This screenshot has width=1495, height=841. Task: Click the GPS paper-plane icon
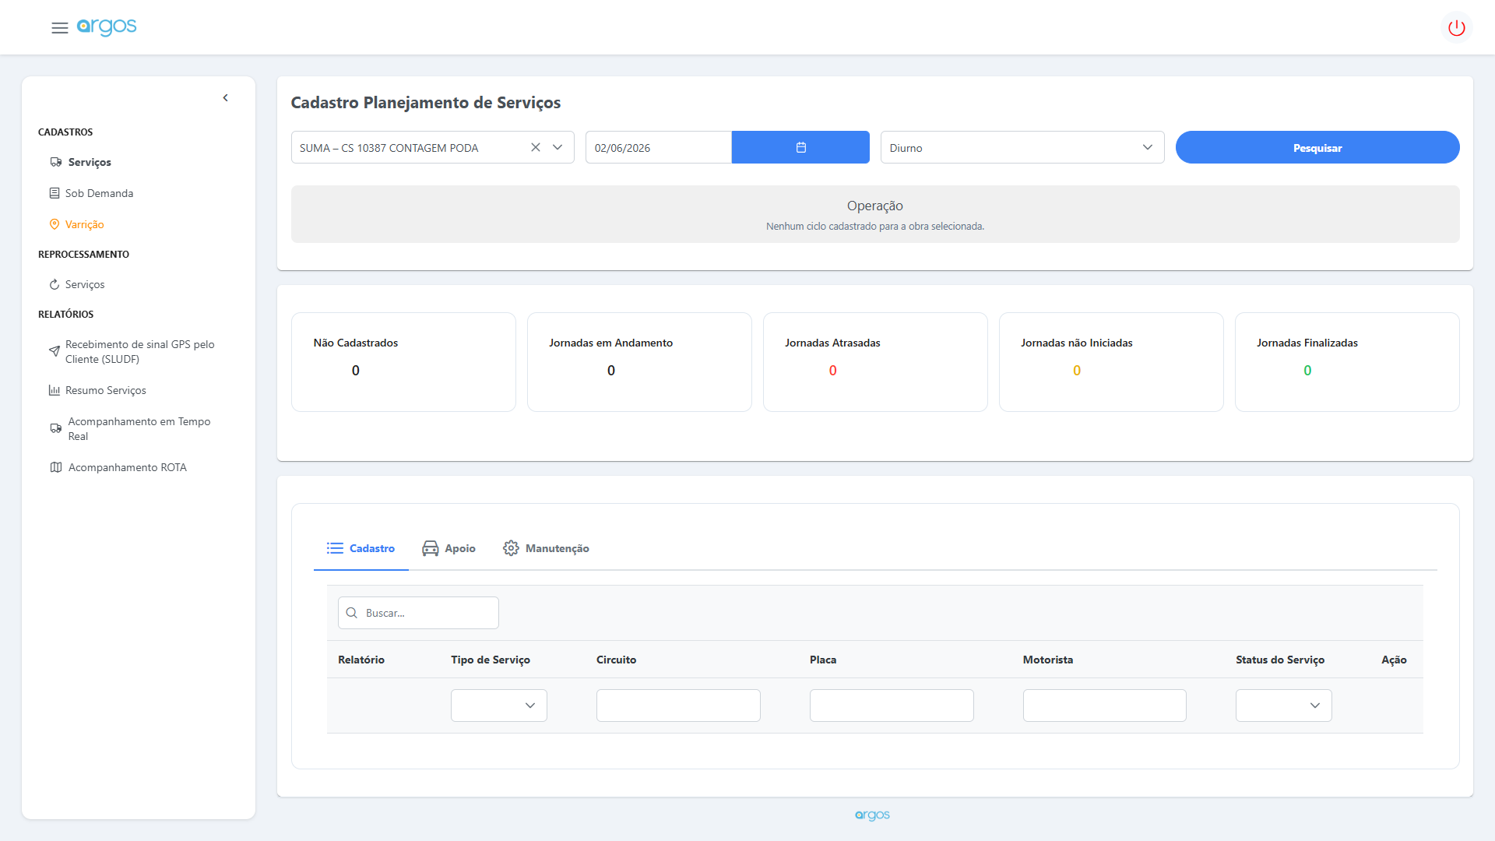click(55, 351)
